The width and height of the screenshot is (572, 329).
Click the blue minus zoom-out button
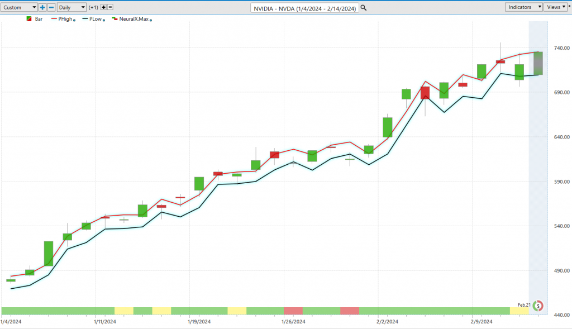tap(51, 7)
